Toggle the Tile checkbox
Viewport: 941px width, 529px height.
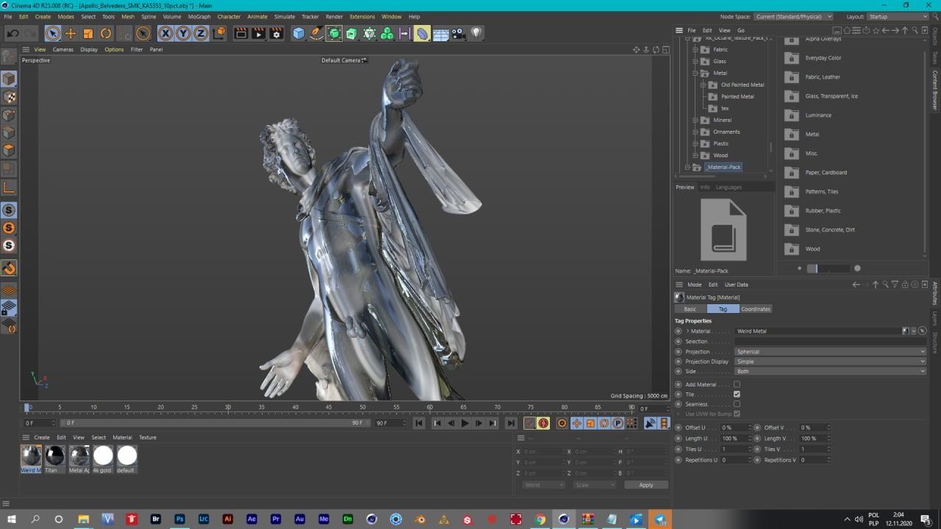737,395
